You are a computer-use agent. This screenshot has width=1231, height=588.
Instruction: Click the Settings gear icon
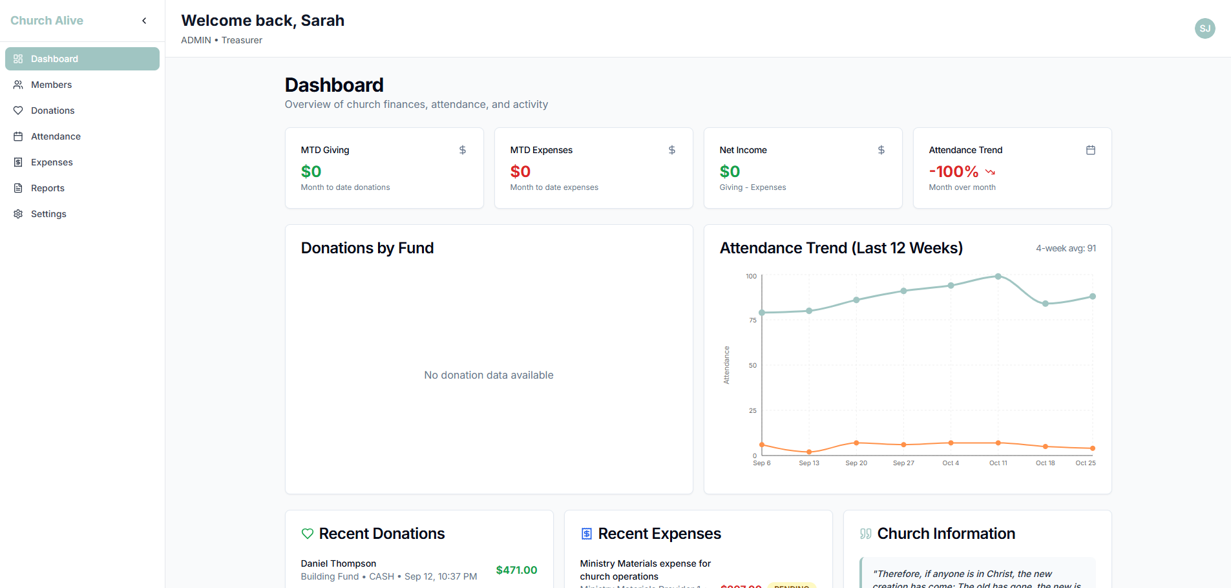click(18, 214)
